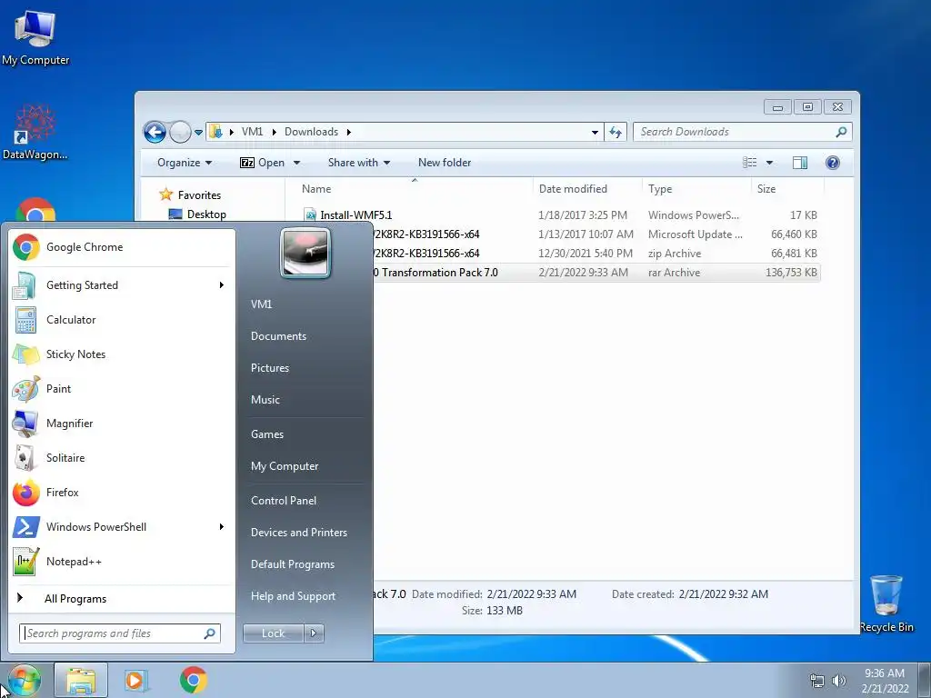
Task: Open the Share with dropdown
Action: pos(358,163)
